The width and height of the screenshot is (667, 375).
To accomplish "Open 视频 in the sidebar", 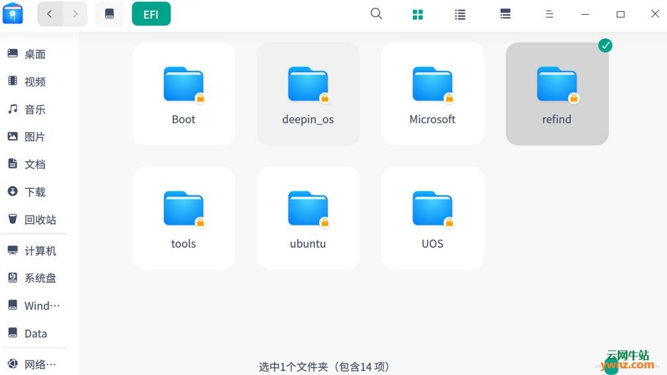I will pos(34,81).
